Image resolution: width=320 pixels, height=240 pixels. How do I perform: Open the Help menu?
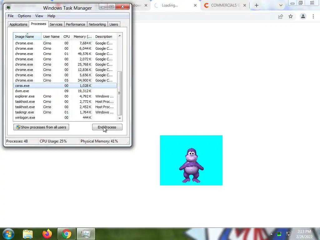(x=51, y=16)
